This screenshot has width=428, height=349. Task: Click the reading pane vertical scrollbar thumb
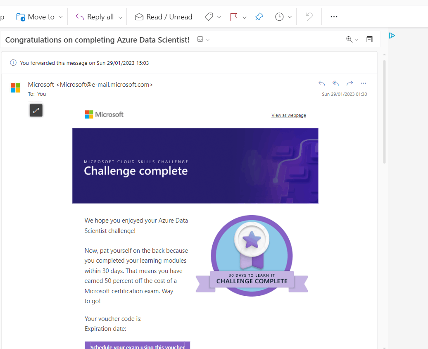pyautogui.click(x=384, y=112)
